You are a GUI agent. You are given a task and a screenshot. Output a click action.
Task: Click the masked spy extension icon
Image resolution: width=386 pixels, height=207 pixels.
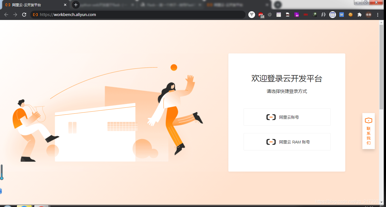288,15
